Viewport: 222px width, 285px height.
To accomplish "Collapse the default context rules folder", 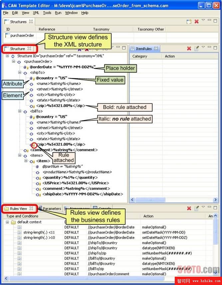I will click(x=7, y=222).
